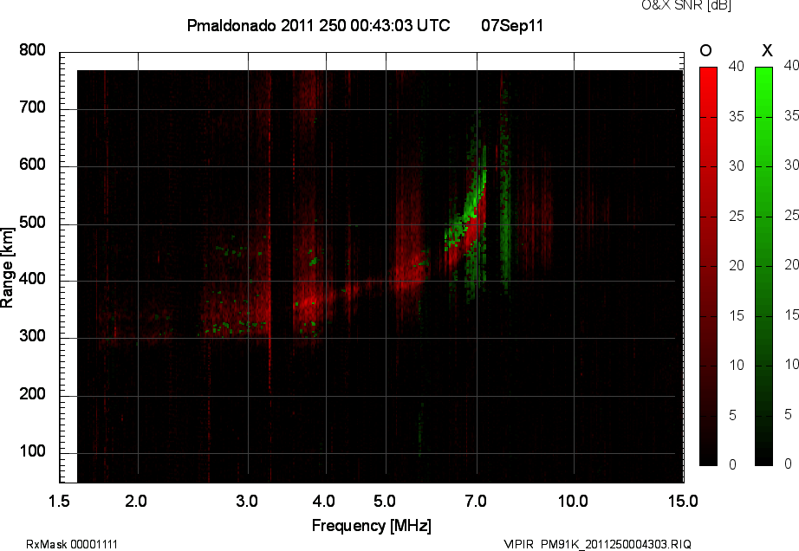Click the 30 label beside the red O bar

pyautogui.click(x=737, y=166)
